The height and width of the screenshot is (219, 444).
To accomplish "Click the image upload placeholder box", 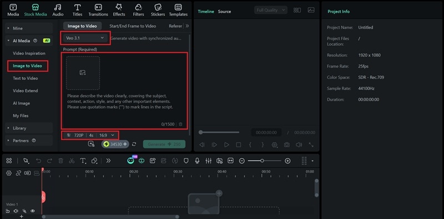I will coord(83,73).
